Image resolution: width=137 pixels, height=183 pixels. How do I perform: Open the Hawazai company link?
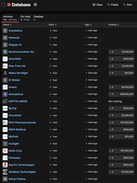pyautogui.click(x=14, y=38)
